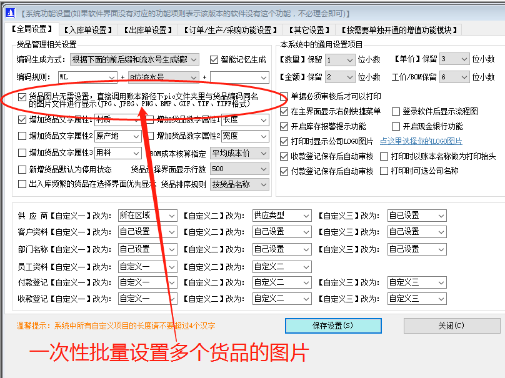
Task: Click the 保存设置 button
Action: 333,326
